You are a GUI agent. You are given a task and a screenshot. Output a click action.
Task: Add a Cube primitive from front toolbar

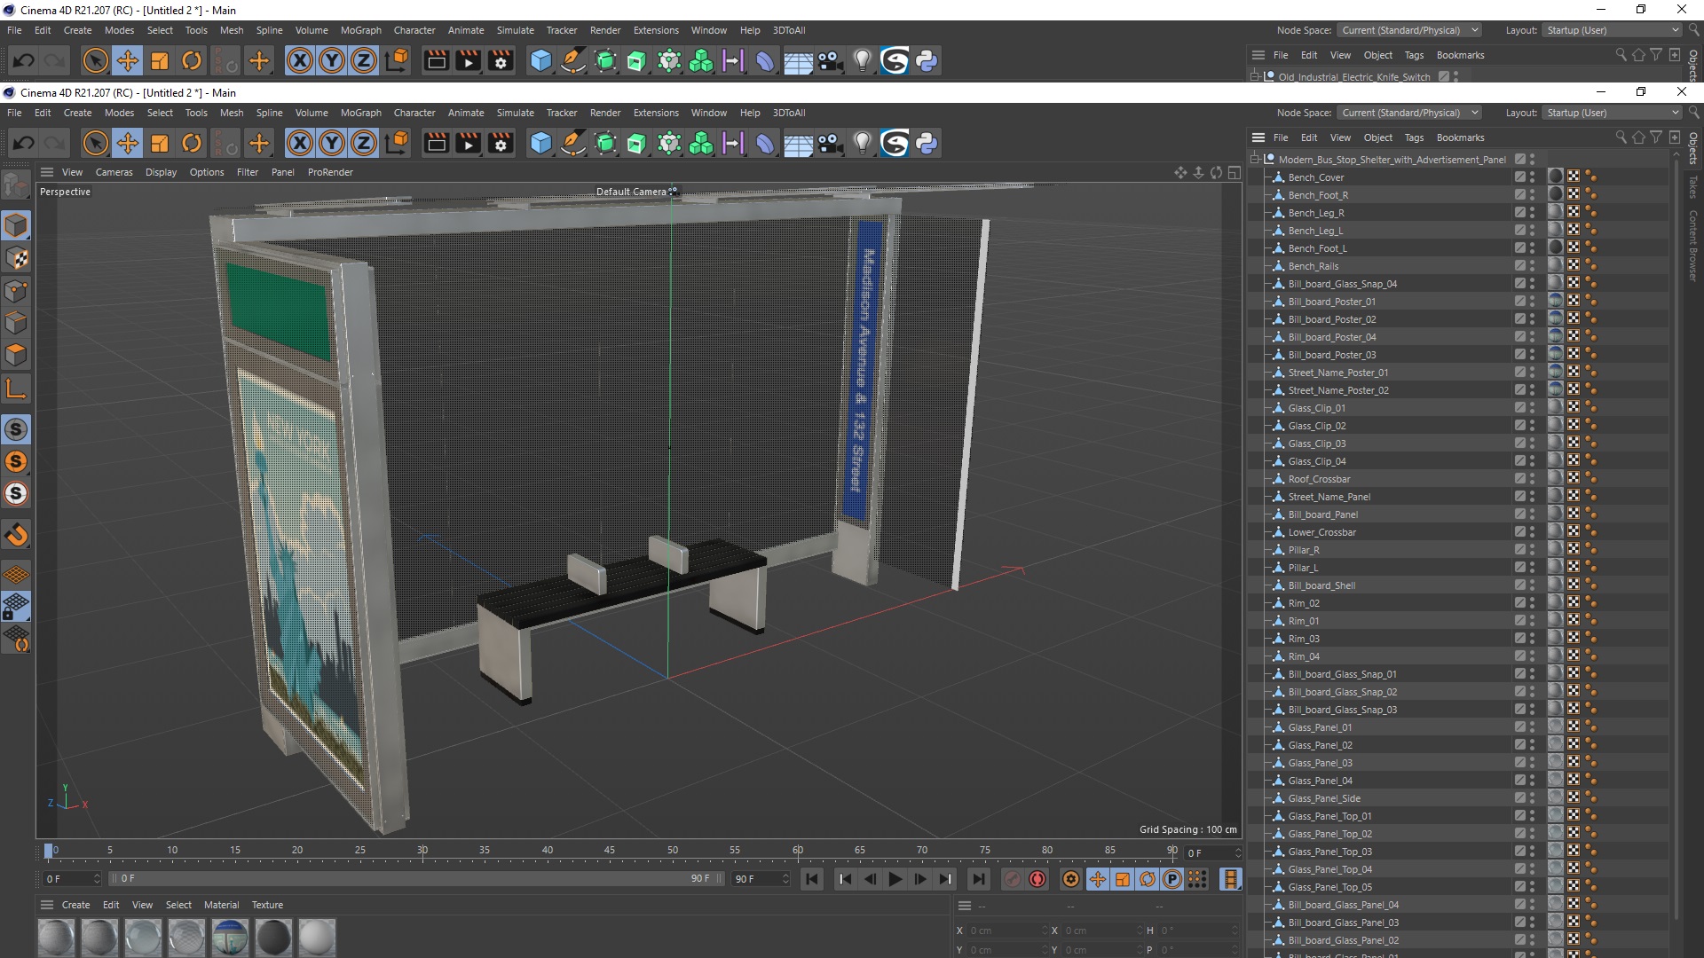click(540, 143)
